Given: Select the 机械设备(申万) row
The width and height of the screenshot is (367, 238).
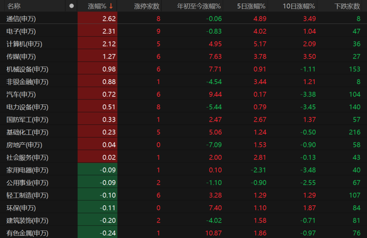Looking at the screenshot, I should [x=28, y=69].
